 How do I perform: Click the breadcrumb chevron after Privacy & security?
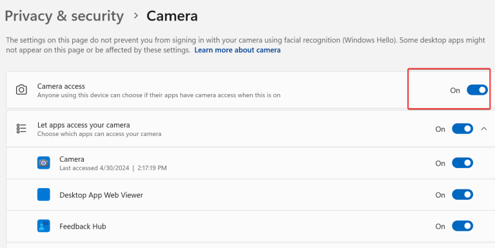point(136,15)
